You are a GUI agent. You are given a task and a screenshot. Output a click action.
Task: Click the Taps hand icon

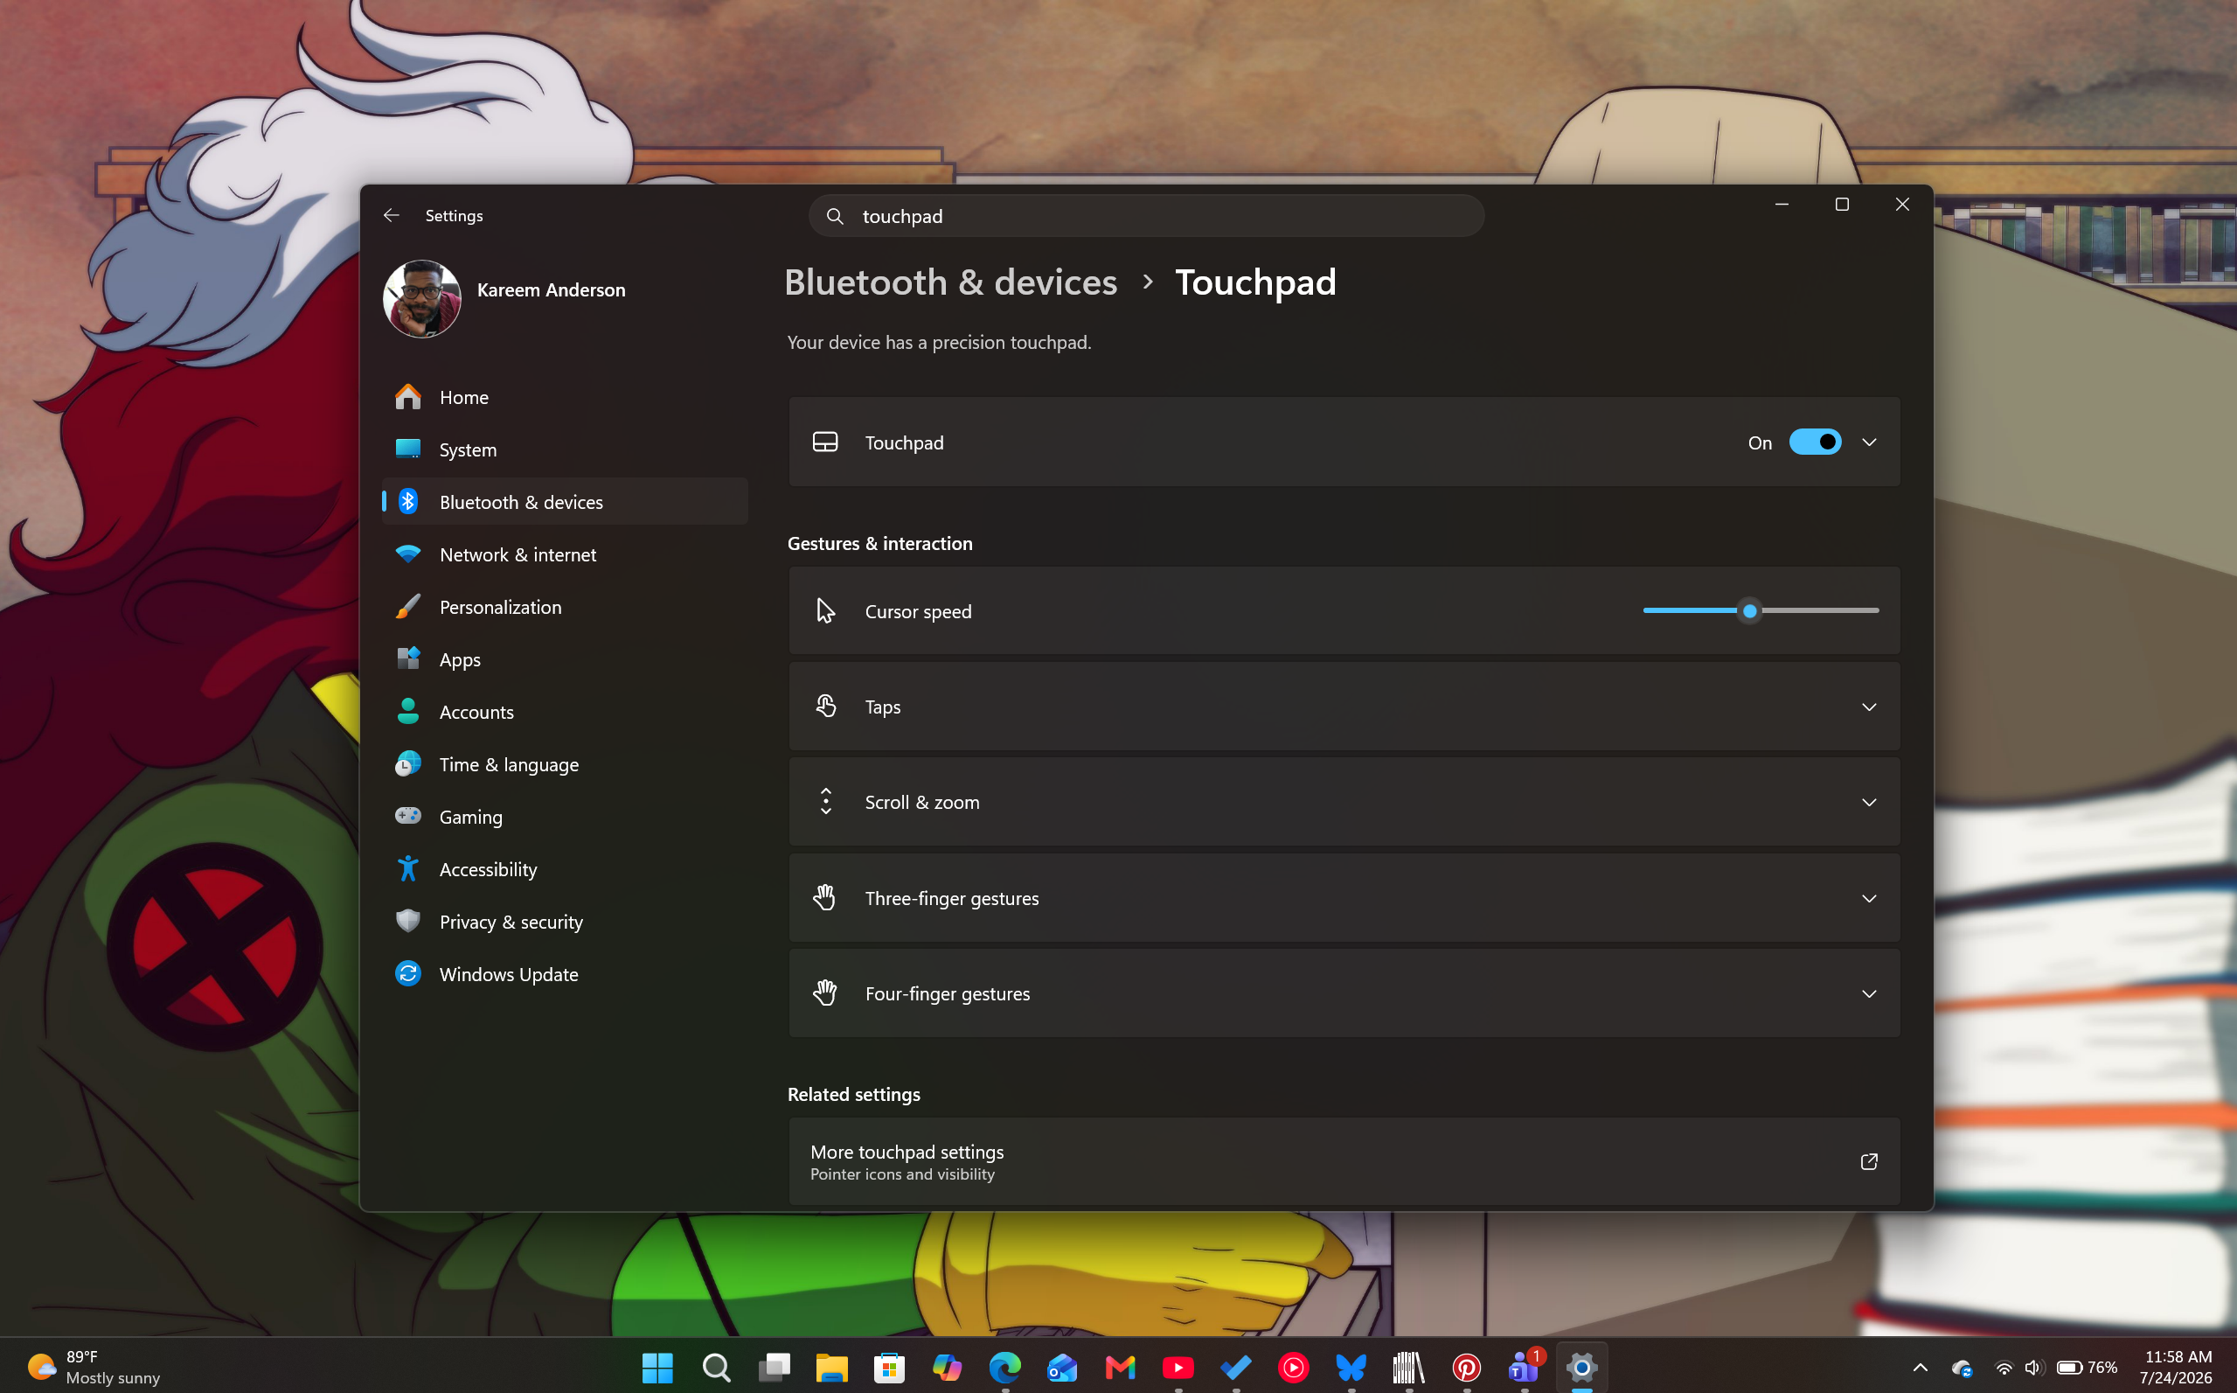click(825, 707)
